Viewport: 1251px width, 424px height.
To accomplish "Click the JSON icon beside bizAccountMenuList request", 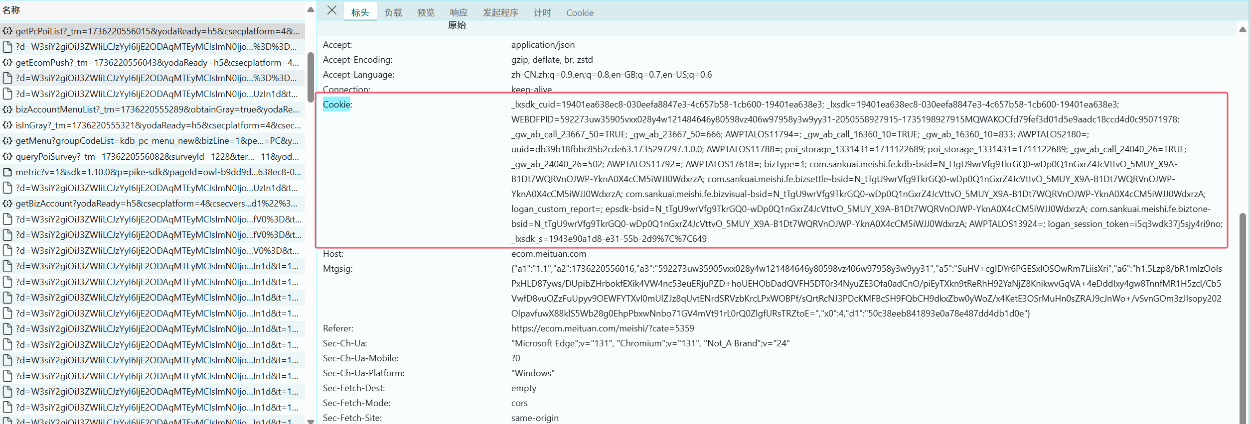I will 7,109.
